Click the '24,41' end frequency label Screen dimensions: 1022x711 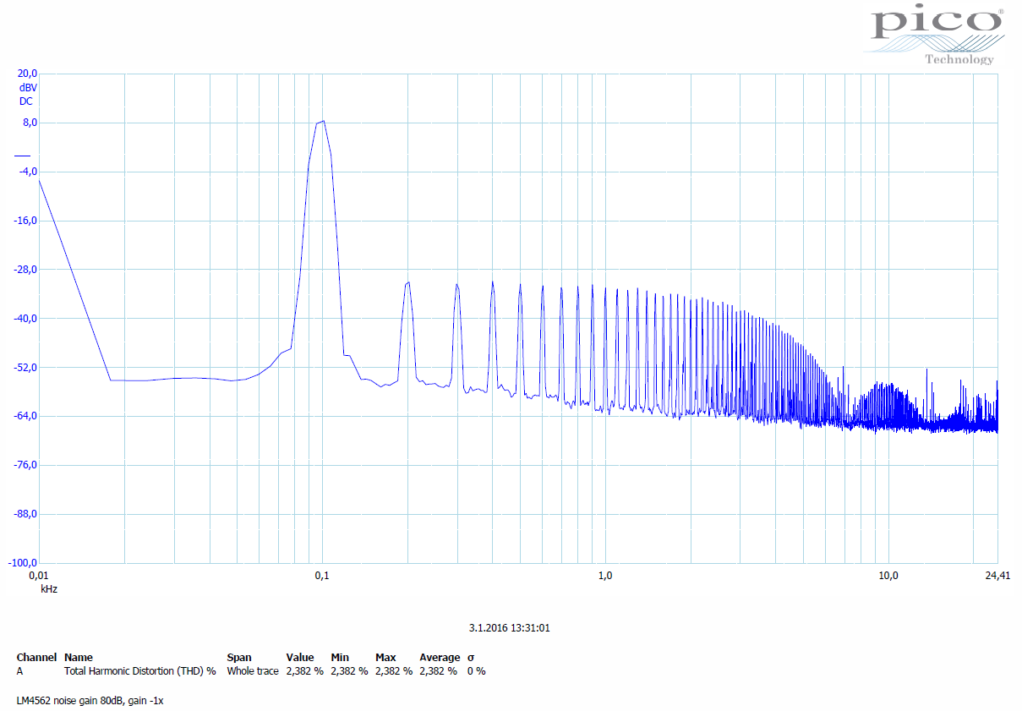[x=997, y=576]
